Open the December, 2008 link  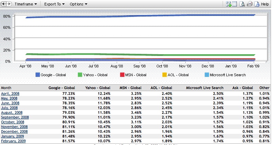pos(15,131)
